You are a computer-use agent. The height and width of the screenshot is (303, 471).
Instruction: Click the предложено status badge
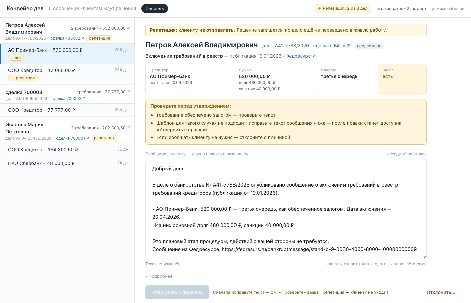tap(369, 46)
